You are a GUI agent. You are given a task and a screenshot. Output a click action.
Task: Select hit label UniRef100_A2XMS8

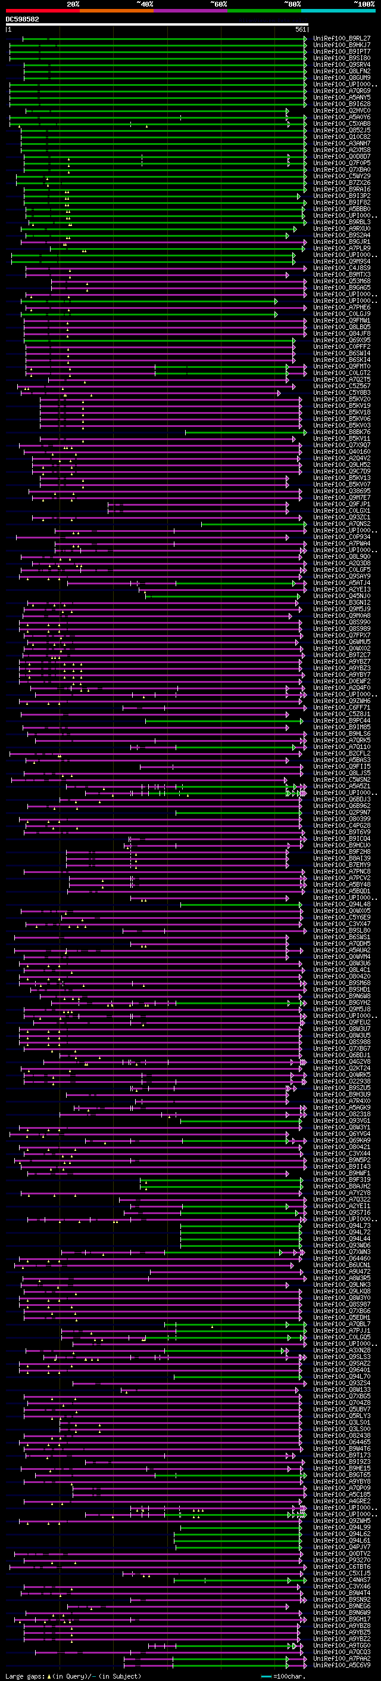341,150
